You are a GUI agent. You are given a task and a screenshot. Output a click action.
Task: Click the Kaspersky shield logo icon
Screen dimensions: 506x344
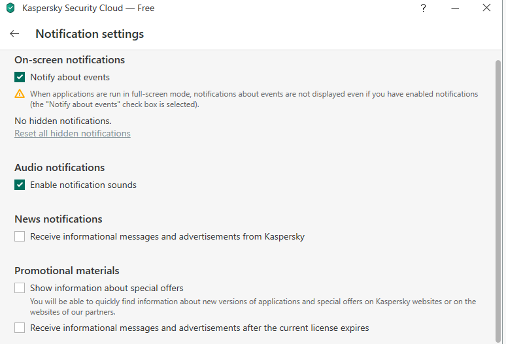10,8
